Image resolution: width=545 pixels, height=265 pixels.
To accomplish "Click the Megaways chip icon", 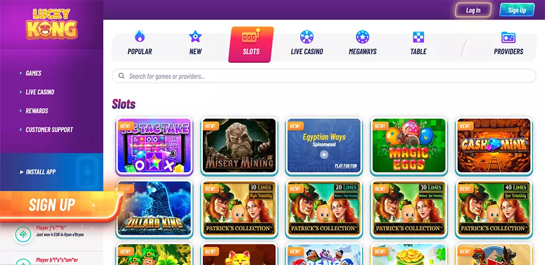I will 362,37.
